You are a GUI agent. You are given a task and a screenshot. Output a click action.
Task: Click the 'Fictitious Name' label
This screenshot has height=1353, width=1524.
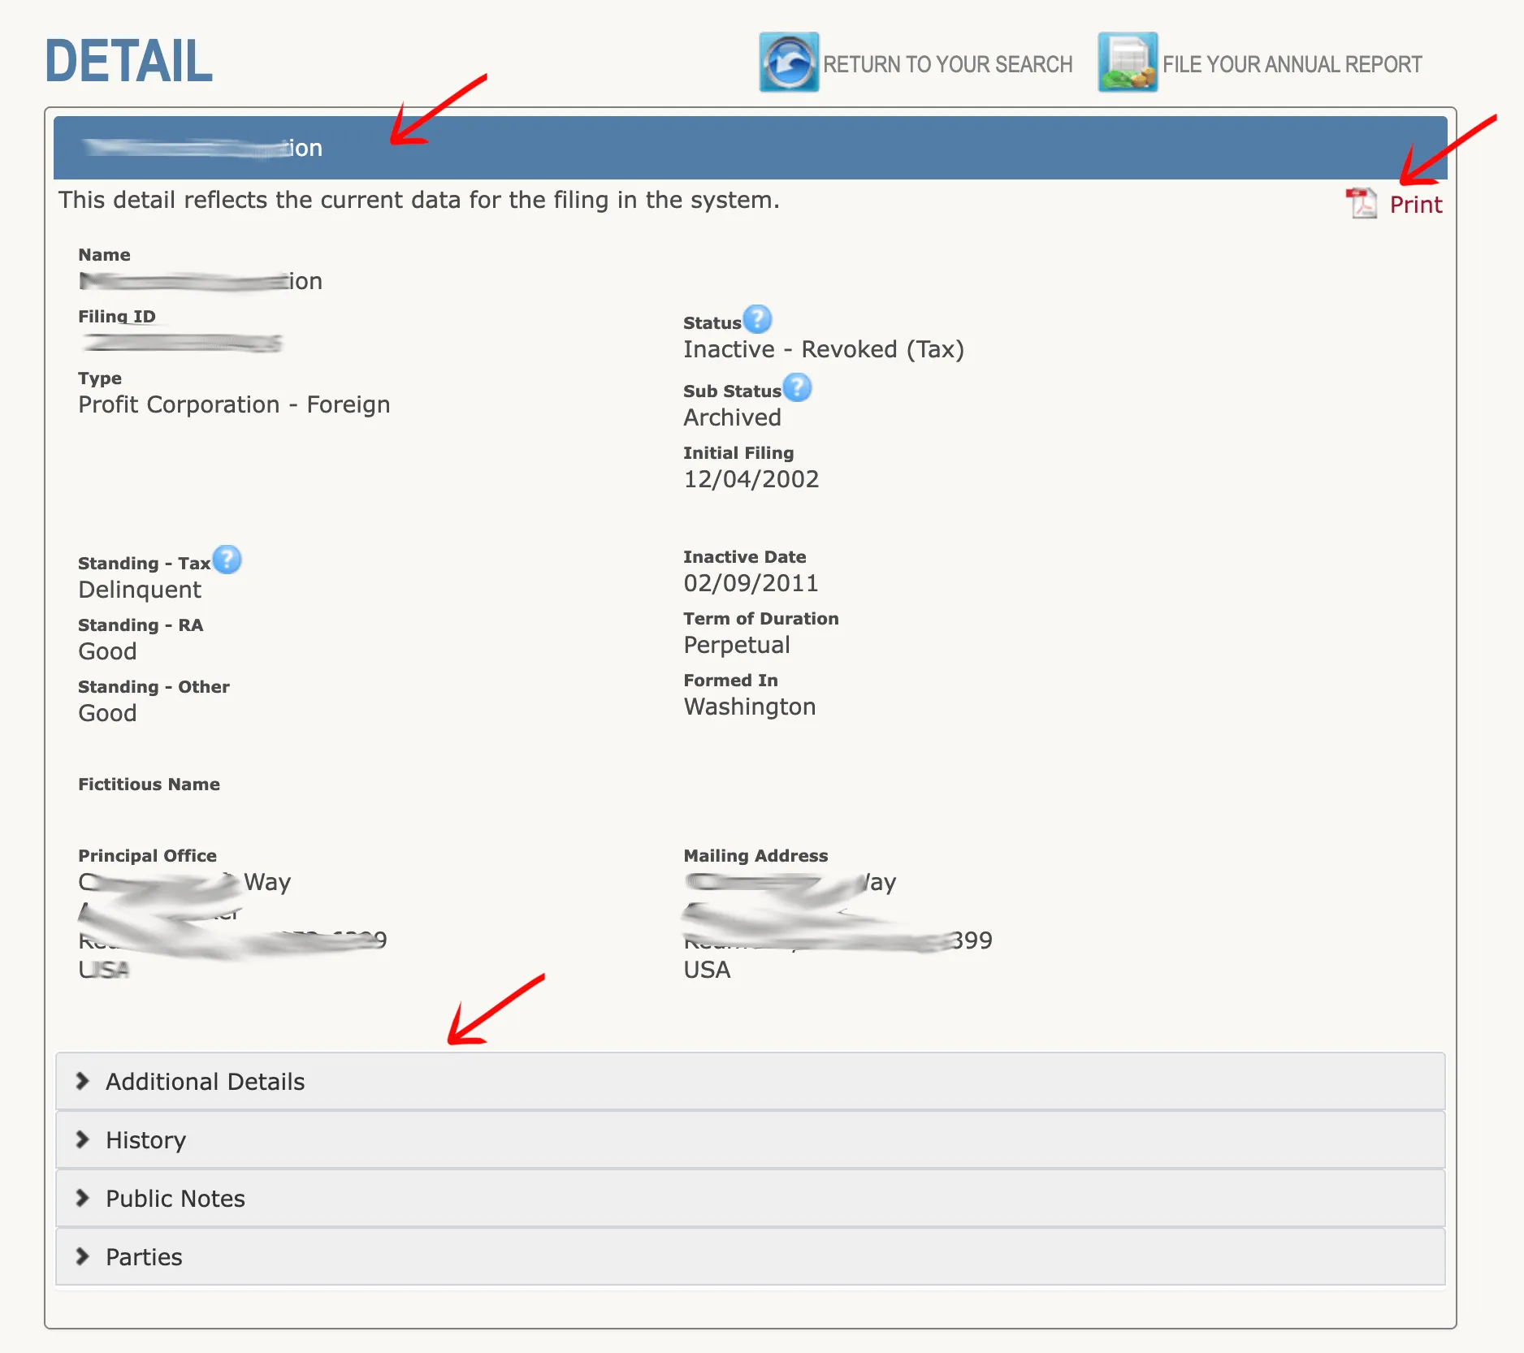point(149,785)
